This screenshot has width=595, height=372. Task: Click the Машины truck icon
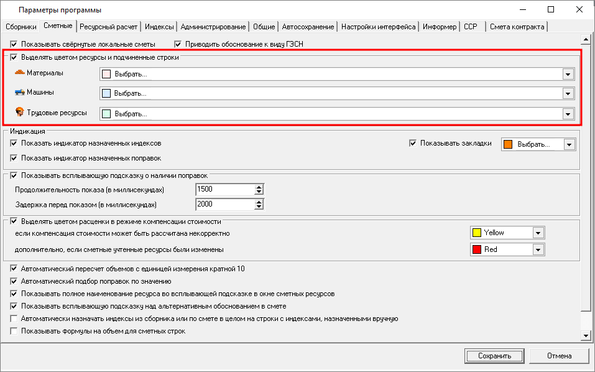tap(19, 93)
